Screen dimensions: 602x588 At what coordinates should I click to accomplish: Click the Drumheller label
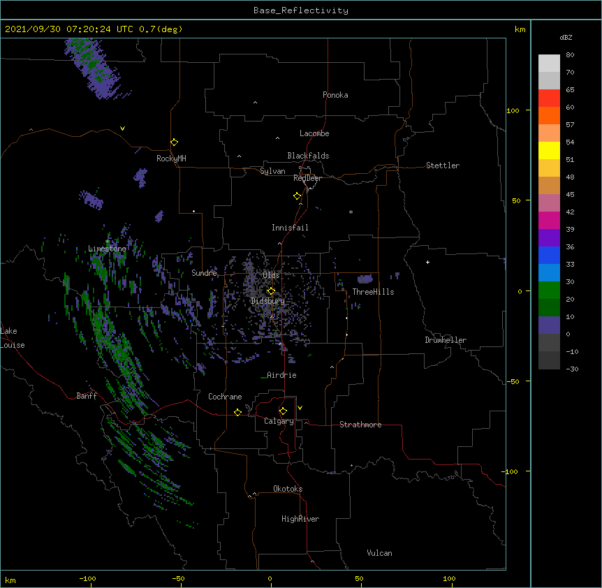coord(446,340)
